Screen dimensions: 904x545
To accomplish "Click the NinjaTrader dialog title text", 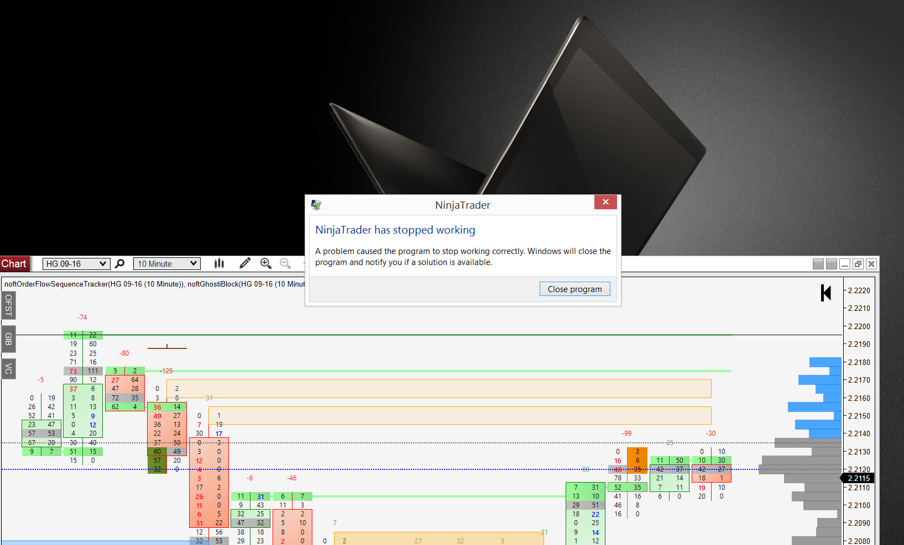I will coord(463,205).
